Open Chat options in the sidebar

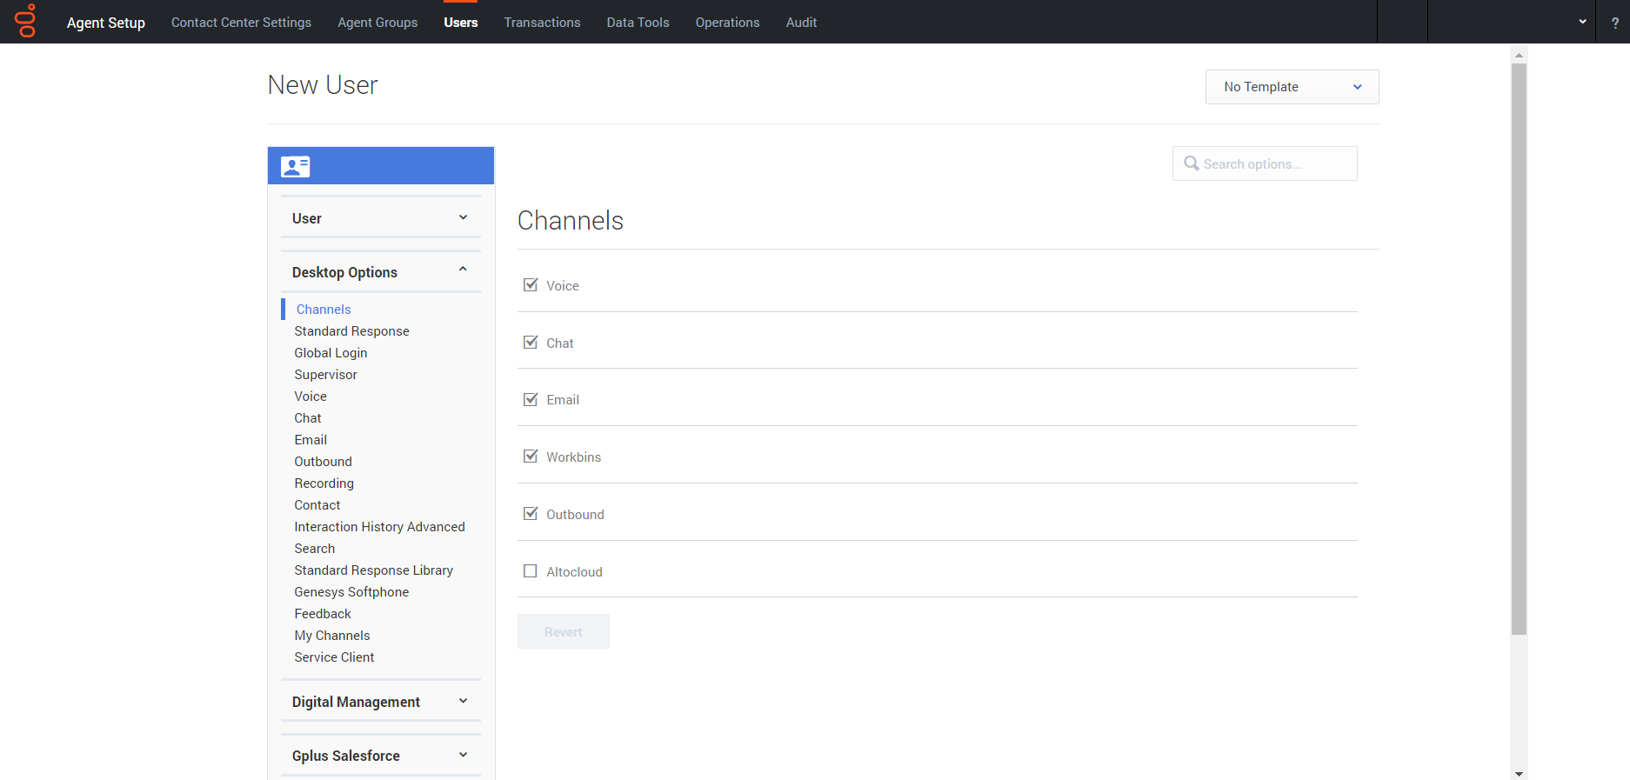click(308, 417)
